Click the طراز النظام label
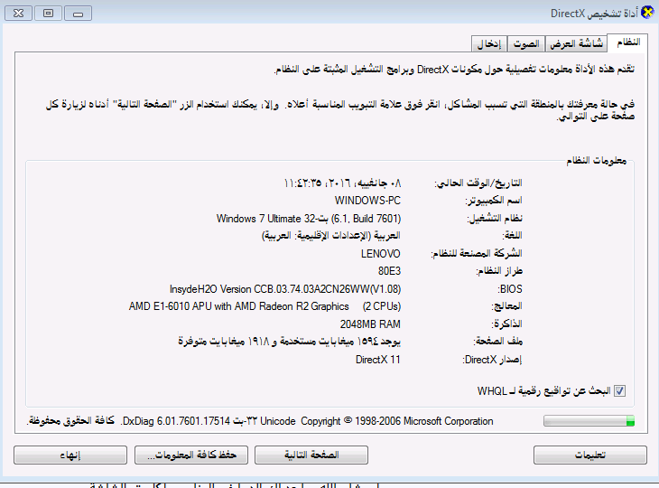This screenshot has height=488, width=659. [x=499, y=271]
